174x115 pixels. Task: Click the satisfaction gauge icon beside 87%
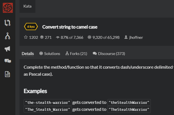[58, 37]
